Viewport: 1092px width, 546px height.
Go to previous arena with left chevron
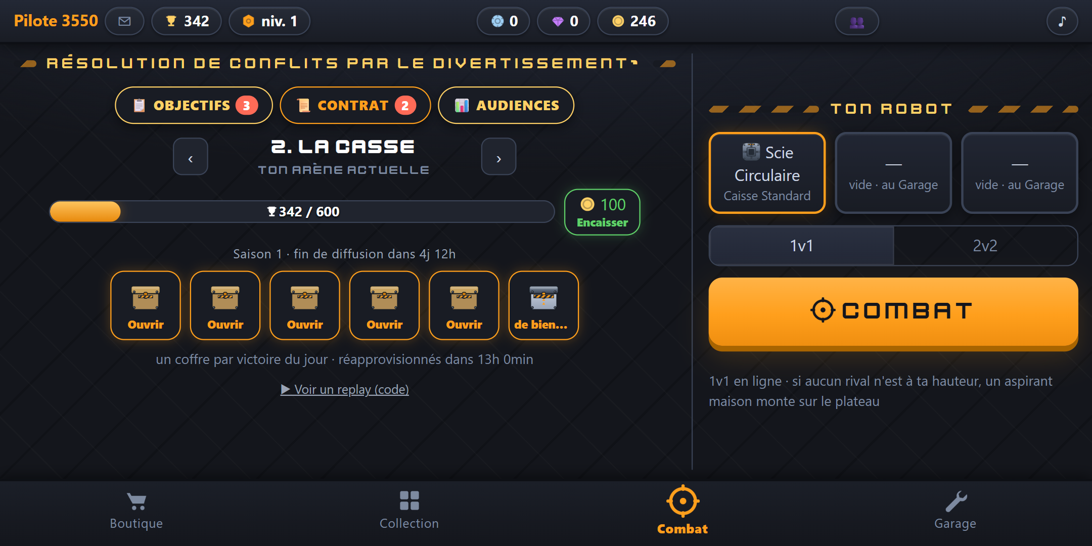[x=191, y=157]
